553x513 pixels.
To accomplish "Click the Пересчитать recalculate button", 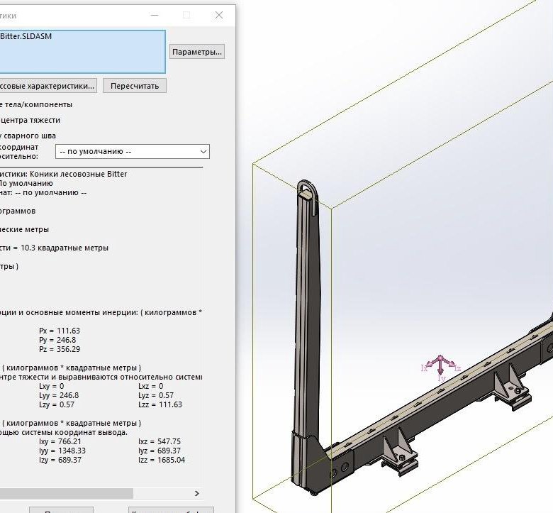I will point(135,86).
